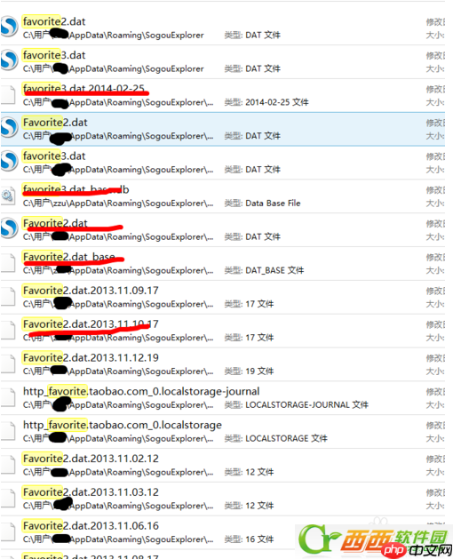Click the Sogou icon beside first favorite3.dat
453x559 pixels.
[x=9, y=60]
